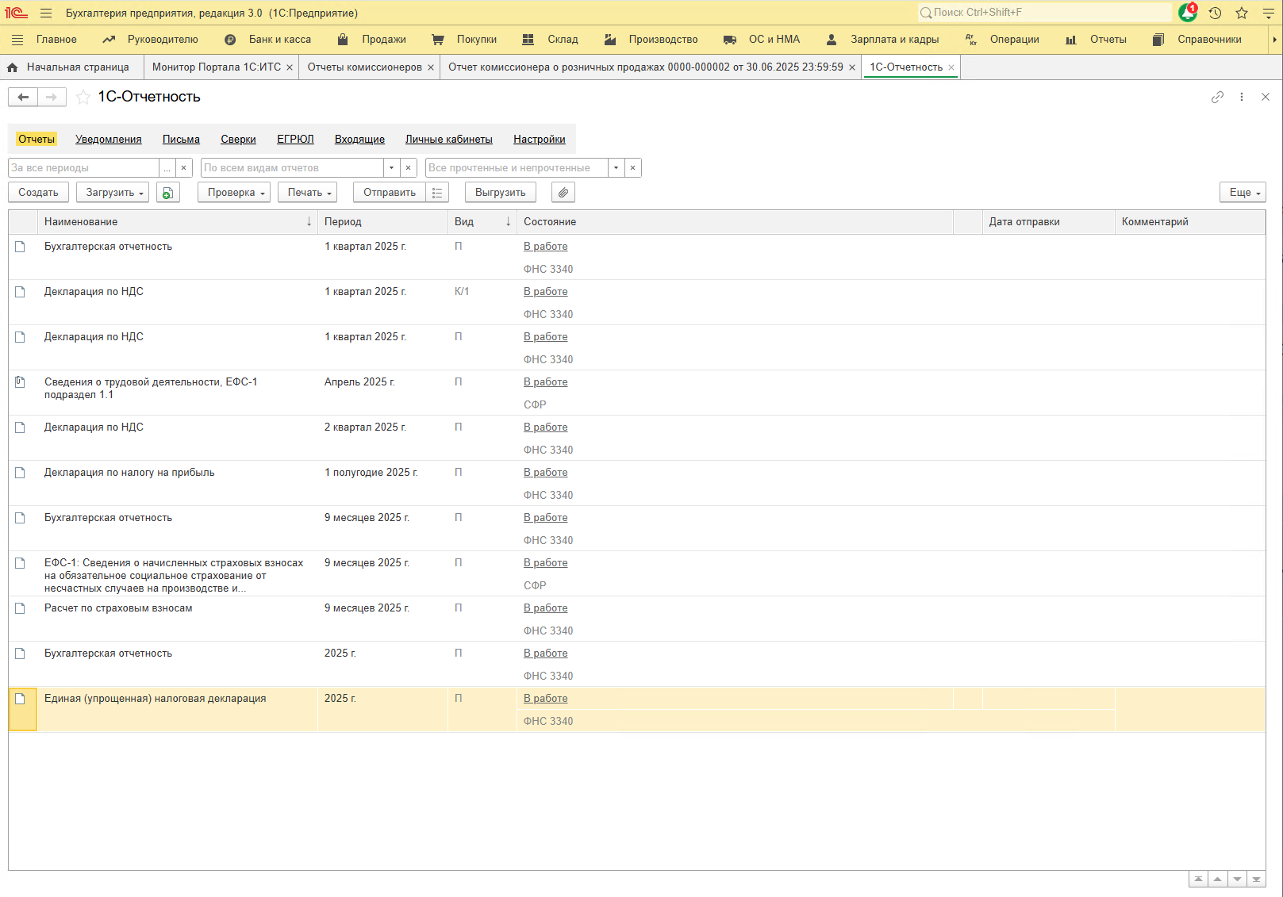The height and width of the screenshot is (897, 1283).
Task: Click the notifications bell icon
Action: 1187,13
